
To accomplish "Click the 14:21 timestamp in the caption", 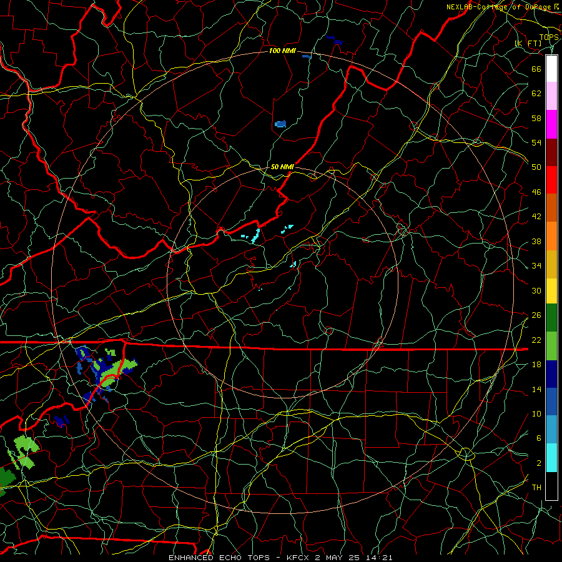I will coord(380,558).
